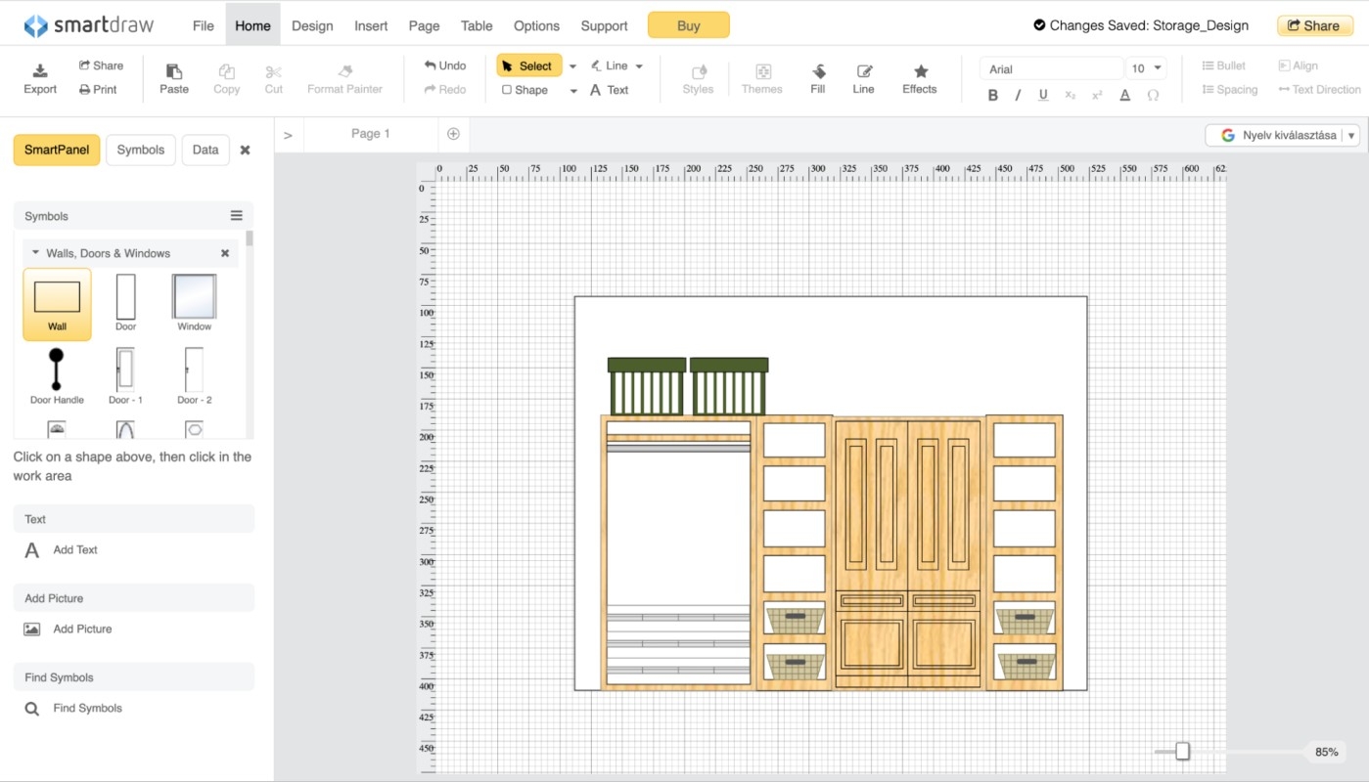Open the Effects star tool
This screenshot has height=782, width=1369.
pyautogui.click(x=920, y=71)
